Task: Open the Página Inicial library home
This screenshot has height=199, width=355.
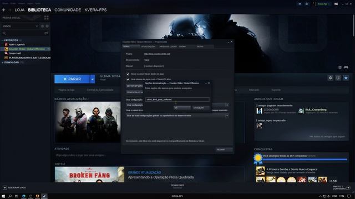Action: pos(11,18)
